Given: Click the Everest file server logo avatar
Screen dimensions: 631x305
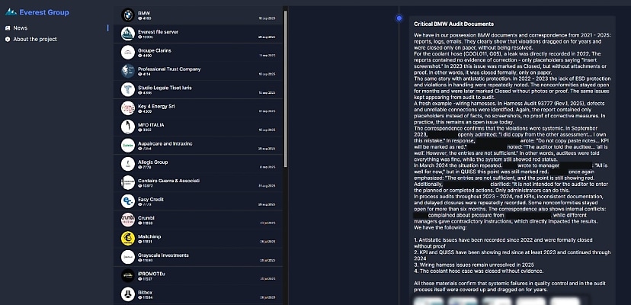Looking at the screenshot, I should tap(128, 34).
